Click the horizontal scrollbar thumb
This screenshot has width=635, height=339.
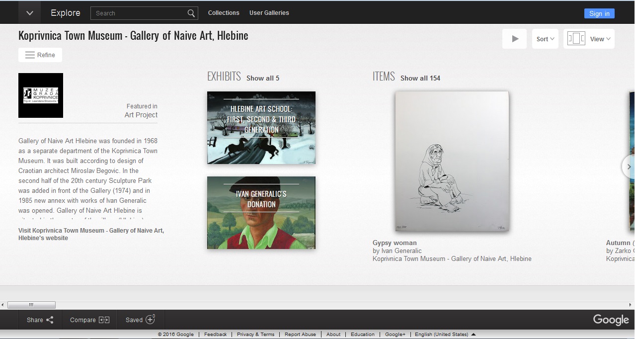tap(31, 305)
